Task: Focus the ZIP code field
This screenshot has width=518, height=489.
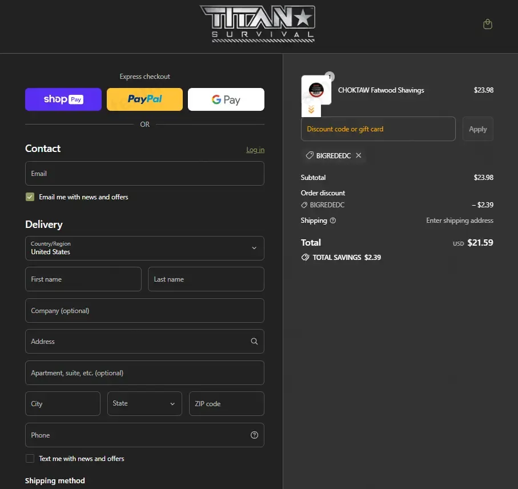Action: tap(227, 404)
